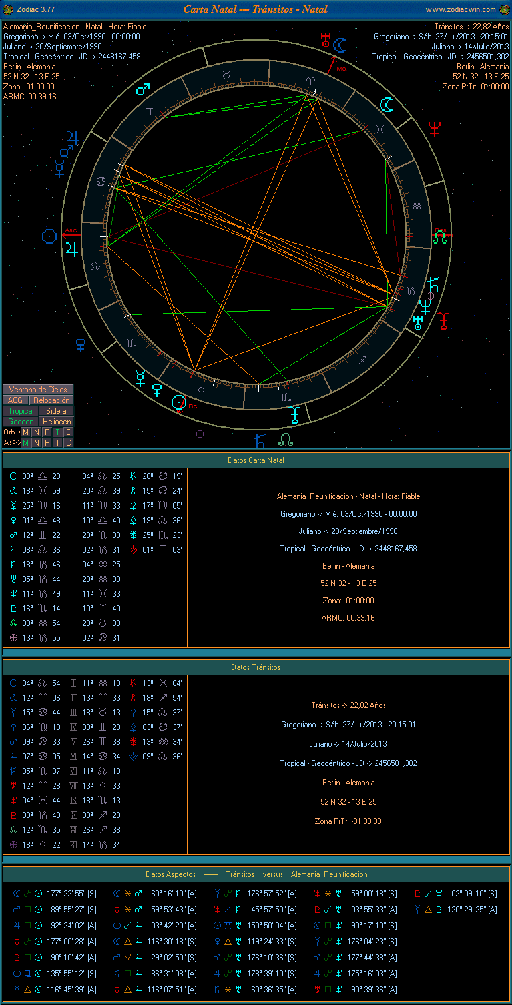Image resolution: width=512 pixels, height=1005 pixels.
Task: Click the Pisces sign on the zodiac wheel
Action: pyautogui.click(x=380, y=128)
